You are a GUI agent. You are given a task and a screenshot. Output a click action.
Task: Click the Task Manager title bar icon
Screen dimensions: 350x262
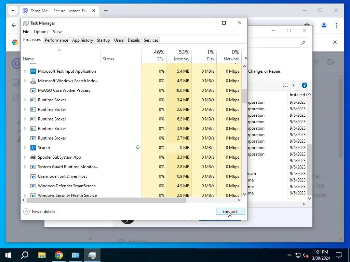(26, 23)
